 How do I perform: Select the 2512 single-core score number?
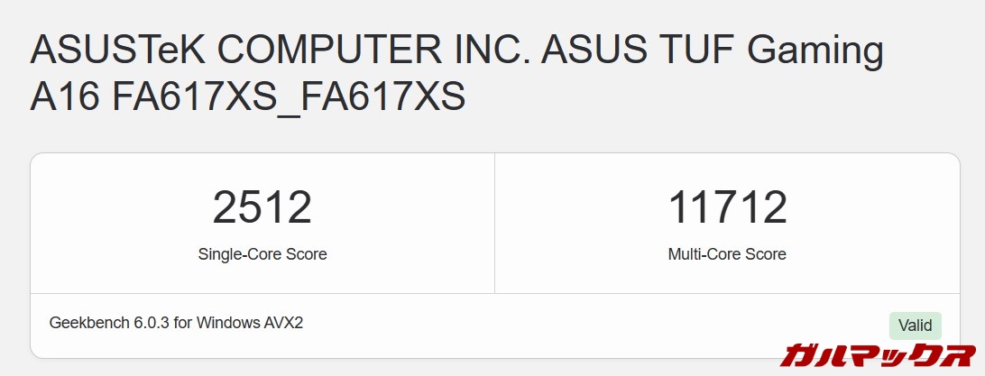262,208
